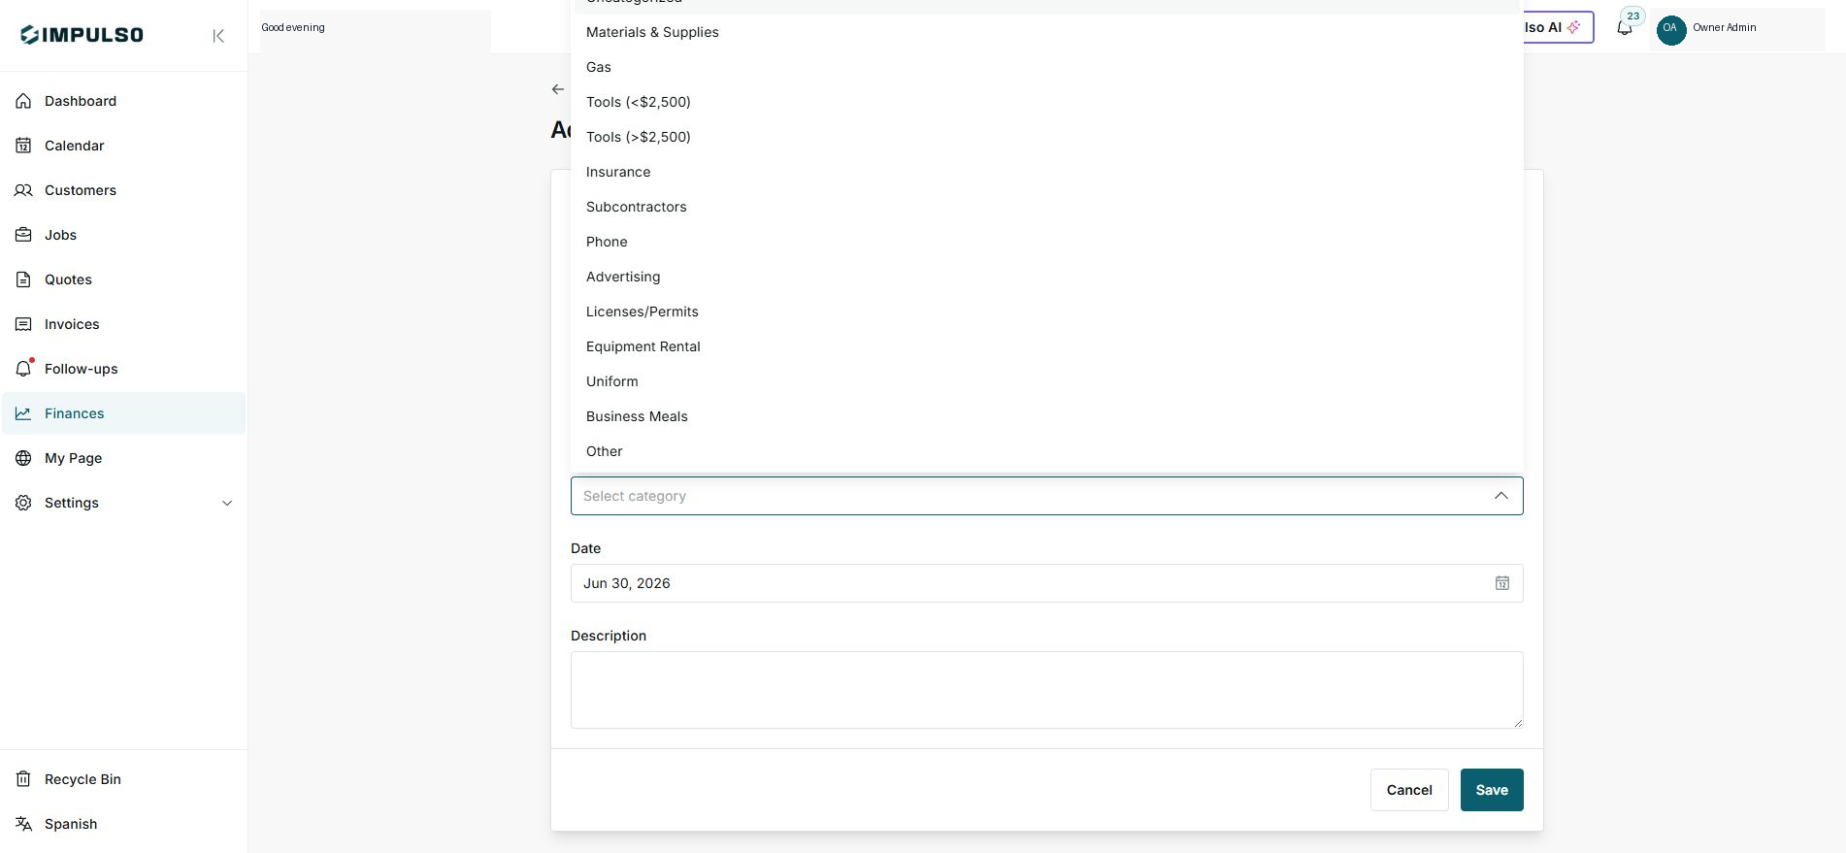Click the Customers people icon
Viewport: 1846px width, 853px height.
pyautogui.click(x=23, y=190)
